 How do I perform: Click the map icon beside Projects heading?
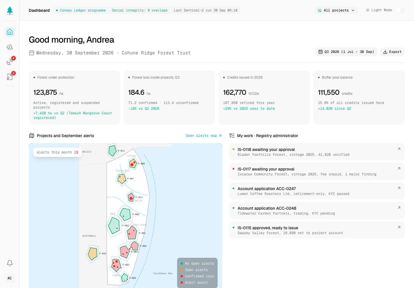click(32, 136)
